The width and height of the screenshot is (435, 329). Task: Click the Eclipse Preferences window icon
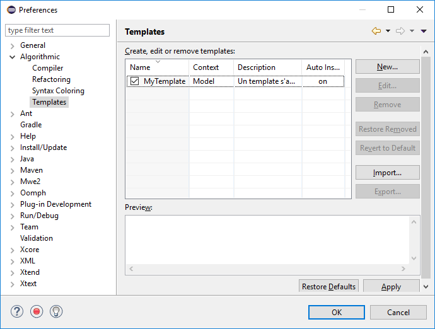pyautogui.click(x=11, y=9)
